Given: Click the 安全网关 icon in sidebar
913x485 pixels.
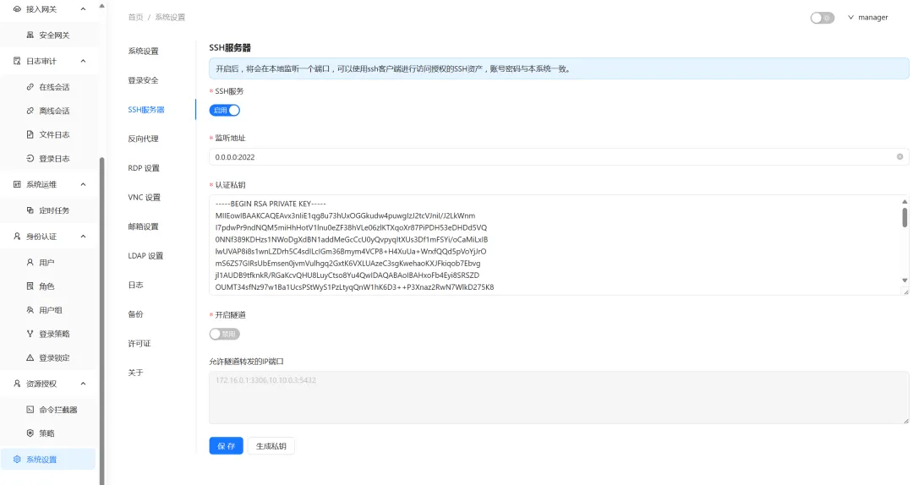Looking at the screenshot, I should coord(30,35).
